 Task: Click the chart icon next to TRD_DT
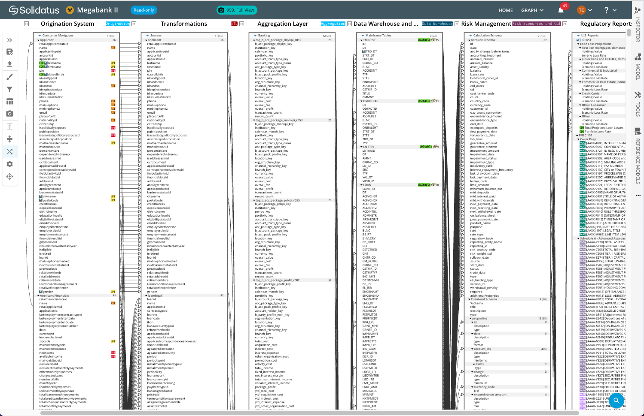tap(364, 51)
